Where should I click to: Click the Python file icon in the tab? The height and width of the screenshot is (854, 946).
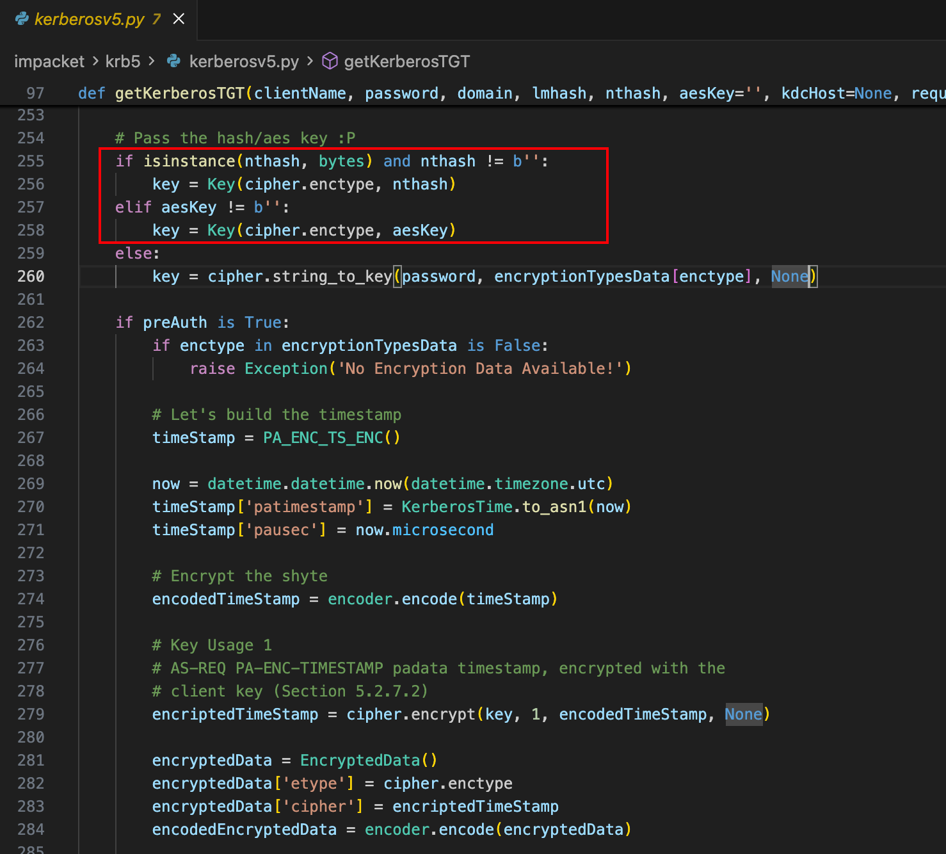coord(22,19)
